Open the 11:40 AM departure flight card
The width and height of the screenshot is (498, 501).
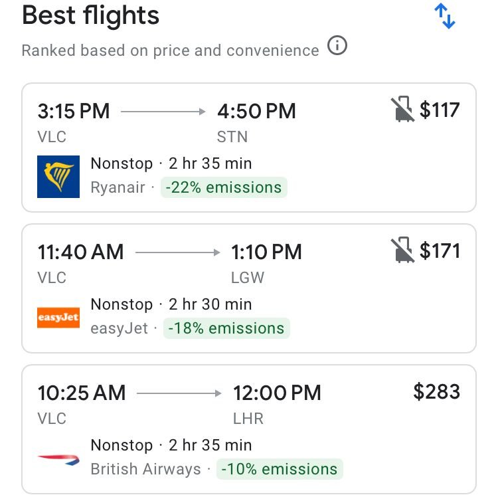coord(80,252)
